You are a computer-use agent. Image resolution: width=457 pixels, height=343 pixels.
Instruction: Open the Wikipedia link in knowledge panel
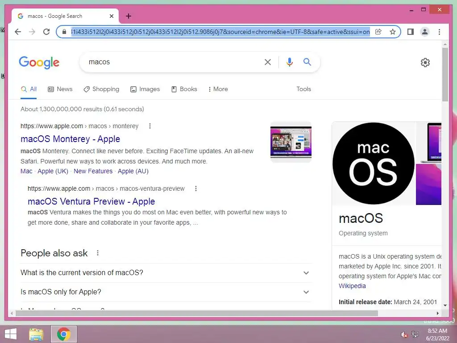352,286
